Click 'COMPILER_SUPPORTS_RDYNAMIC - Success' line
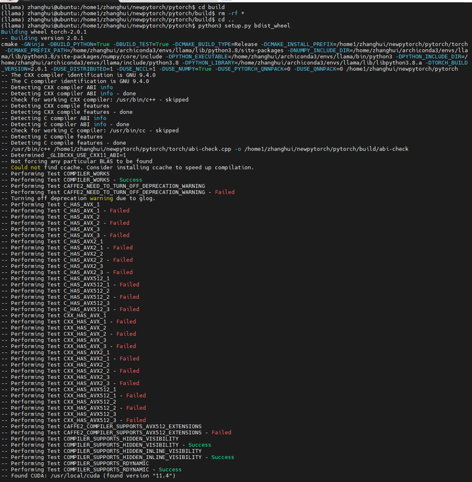This screenshot has height=482, width=472. (91, 470)
